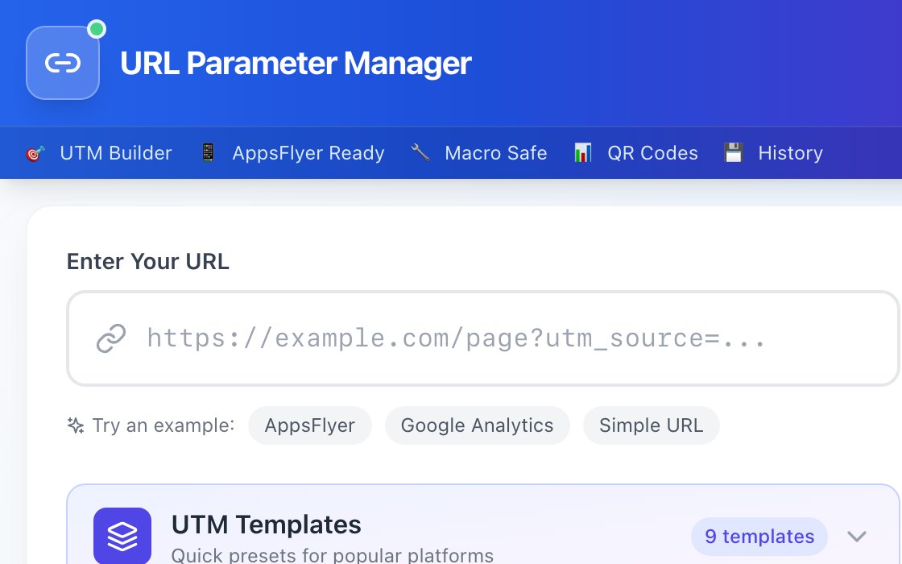Click the green status dot on logo

point(97,29)
